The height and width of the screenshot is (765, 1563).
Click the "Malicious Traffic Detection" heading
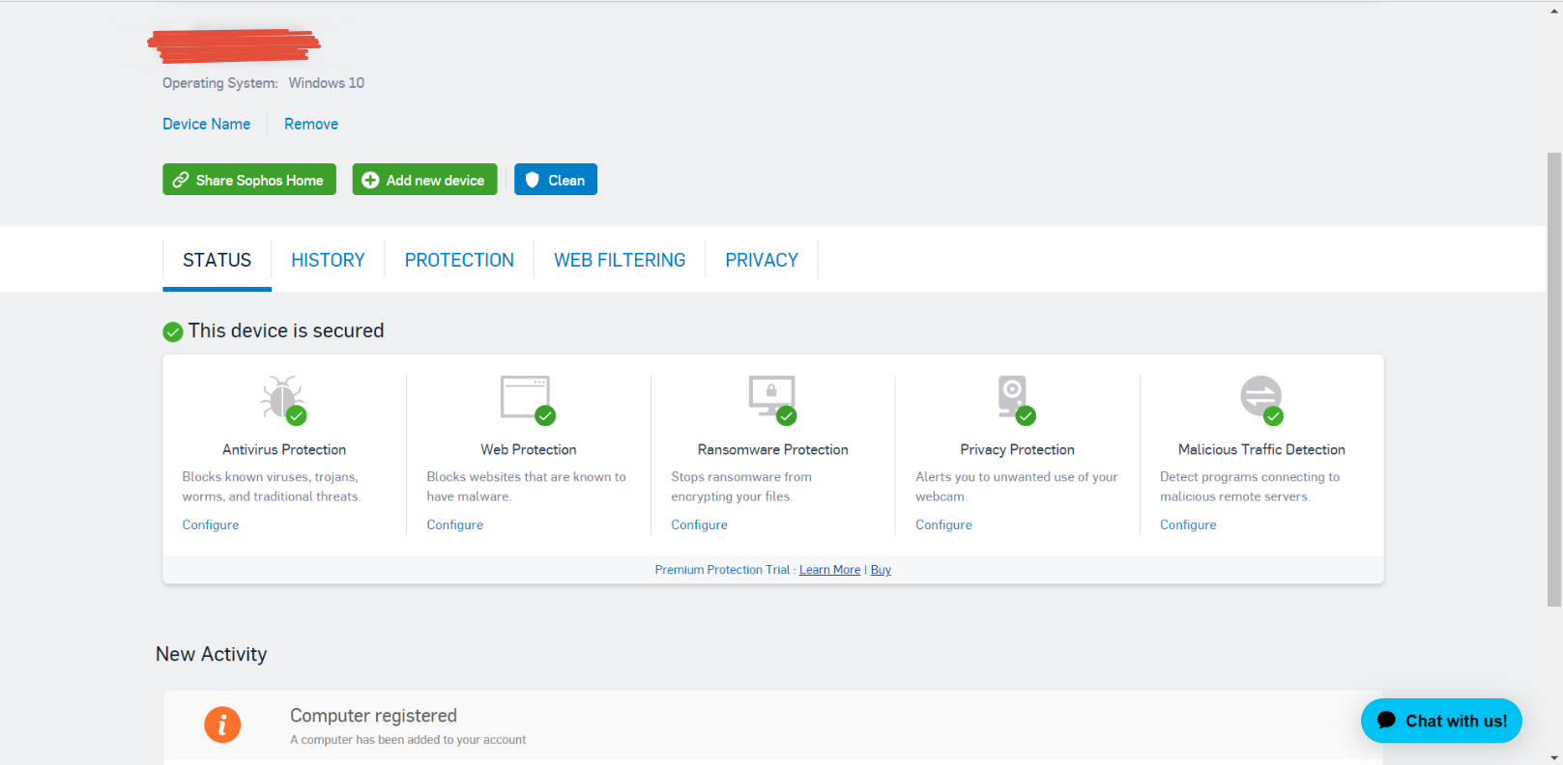(1261, 449)
